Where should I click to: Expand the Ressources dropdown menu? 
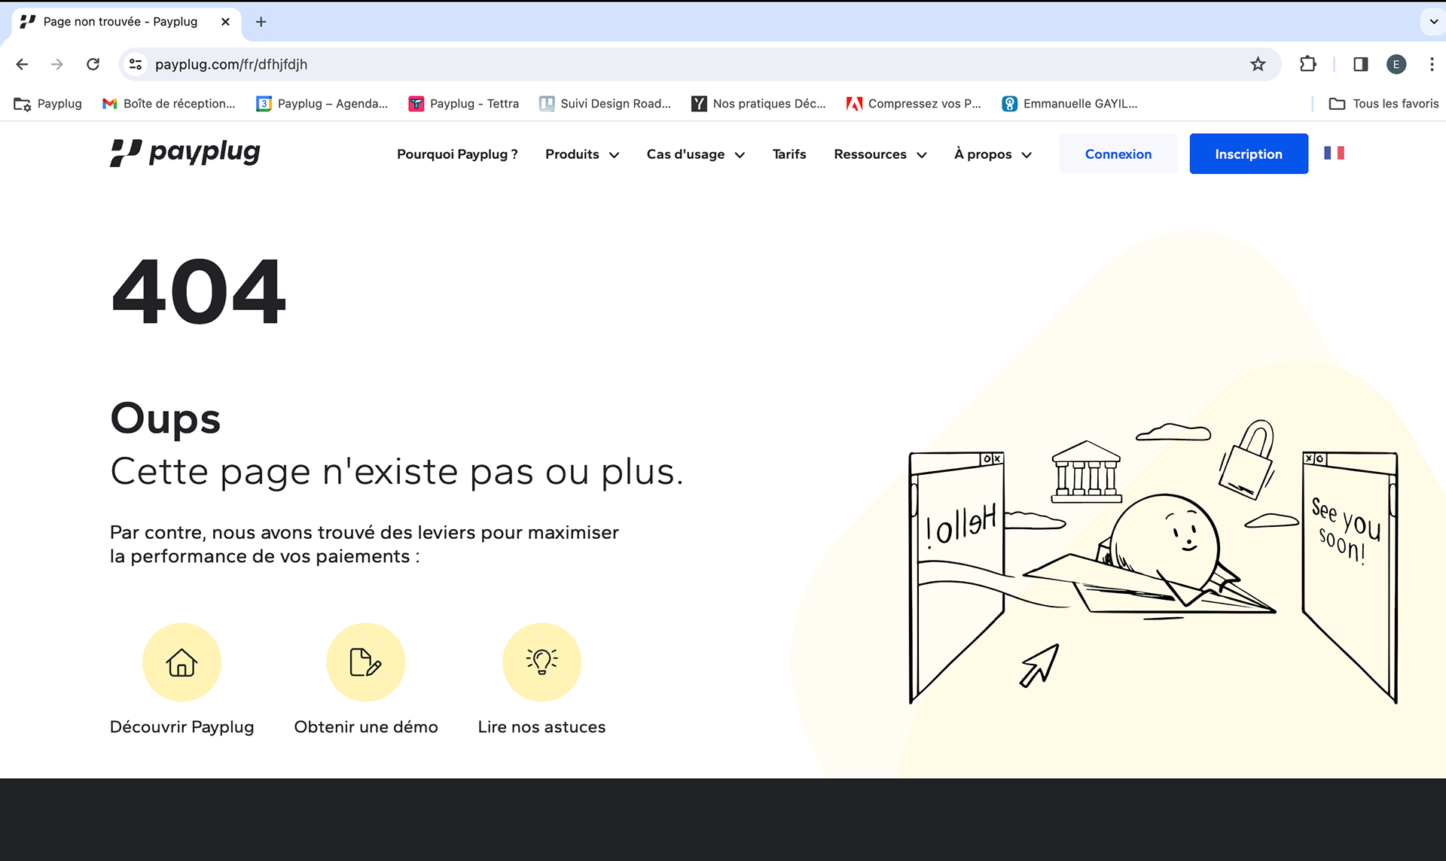pyautogui.click(x=880, y=154)
